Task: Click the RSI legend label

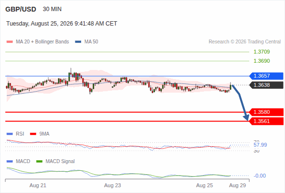Action: 20,134
